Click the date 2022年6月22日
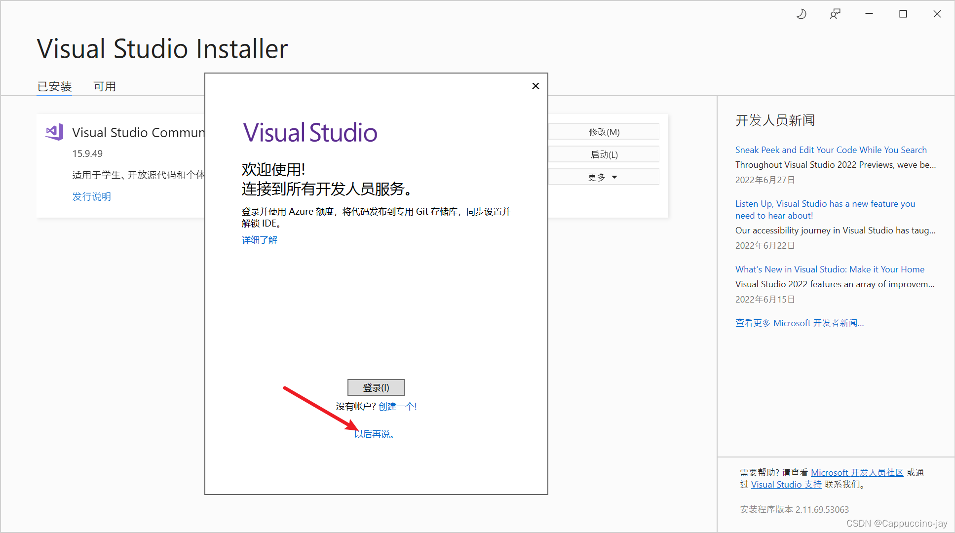The width and height of the screenshot is (955, 533). point(765,246)
